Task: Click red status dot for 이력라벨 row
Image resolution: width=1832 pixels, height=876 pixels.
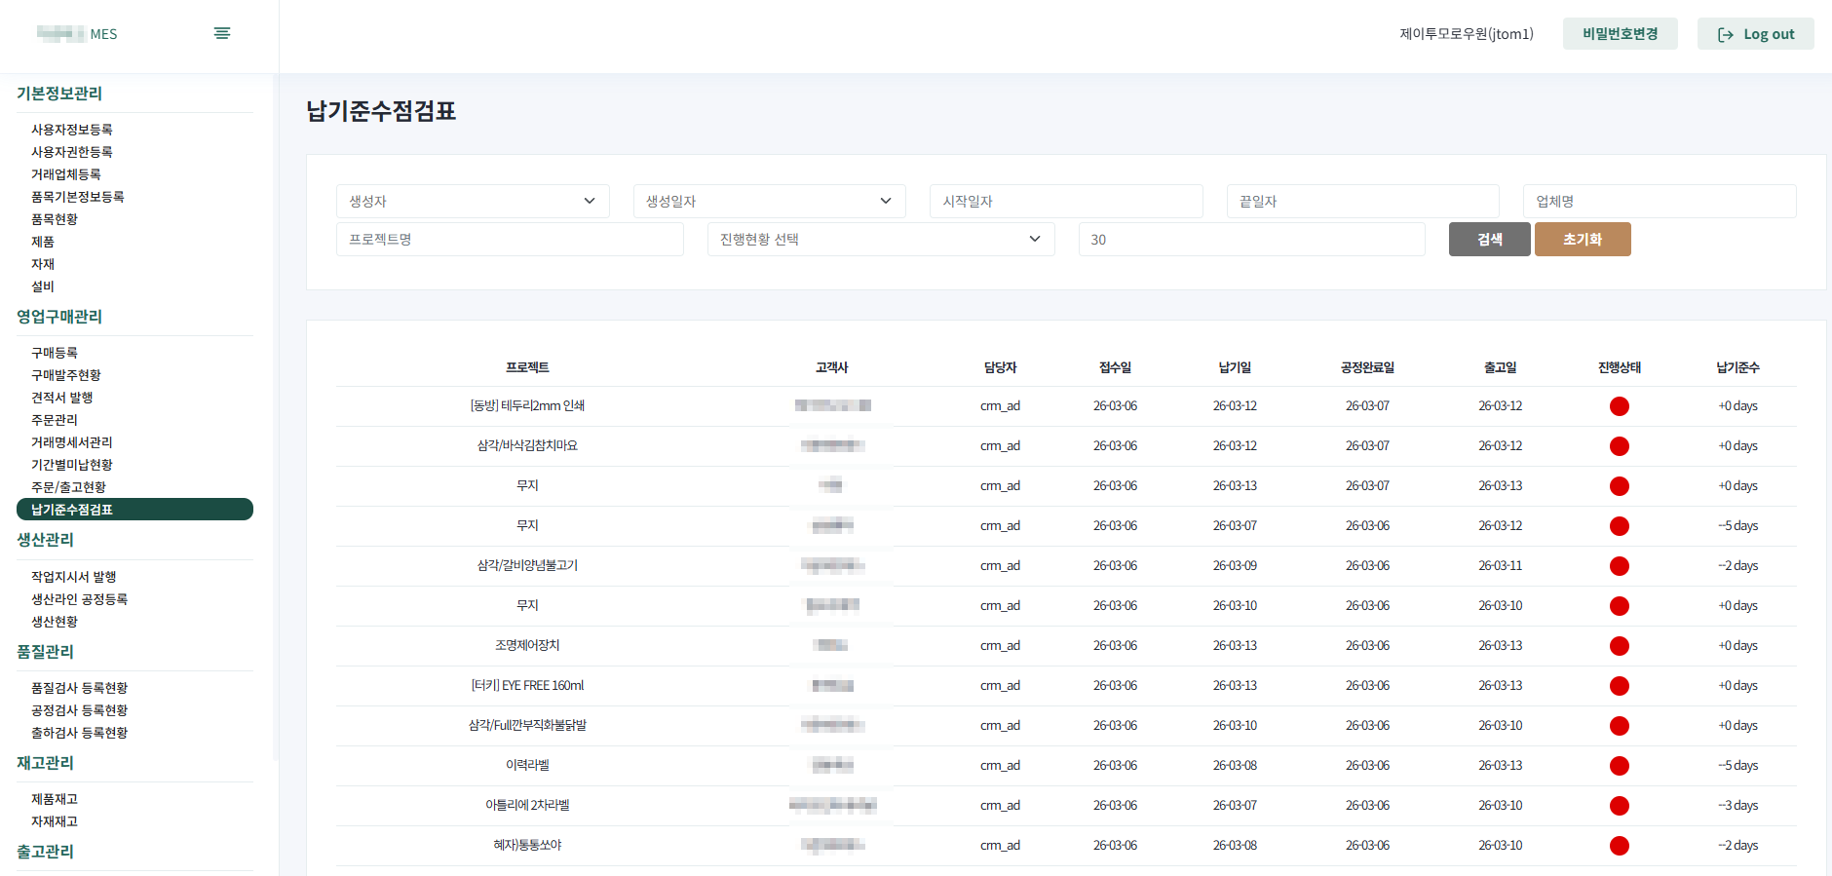Action: tap(1619, 766)
